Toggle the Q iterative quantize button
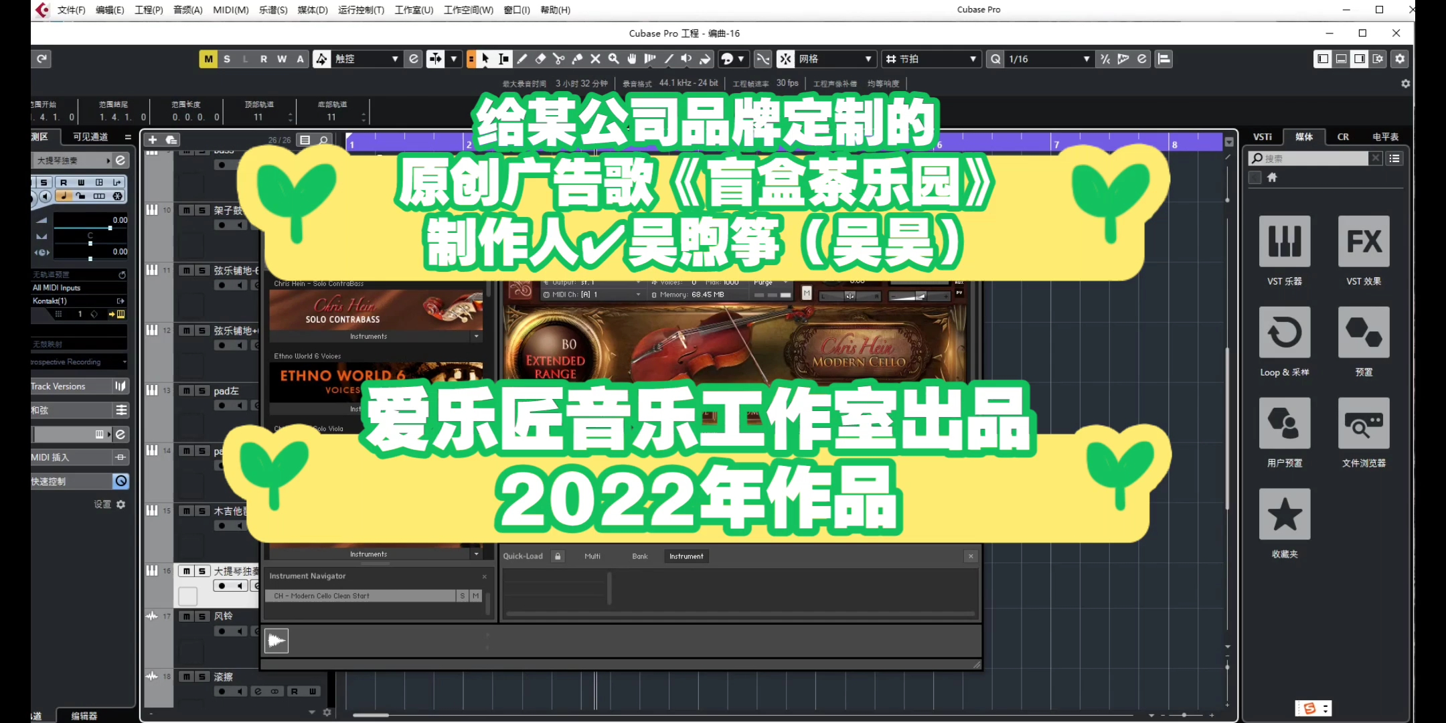The width and height of the screenshot is (1446, 723). coord(995,59)
